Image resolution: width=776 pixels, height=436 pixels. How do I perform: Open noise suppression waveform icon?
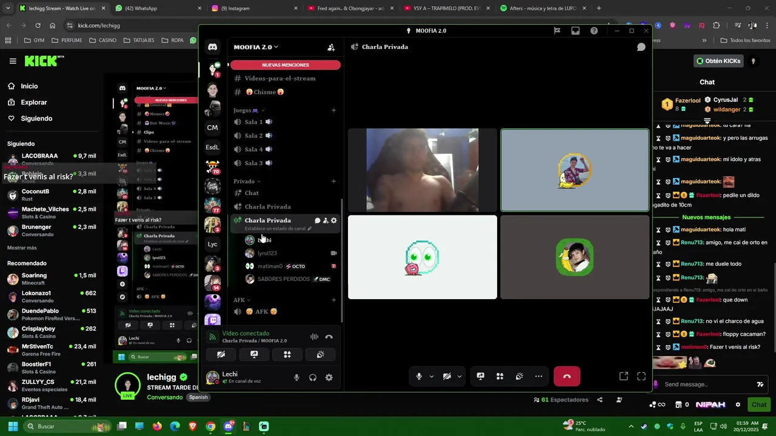tap(314, 337)
